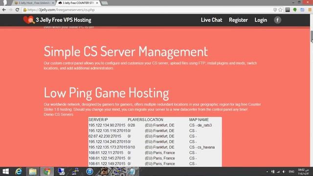Click the Low Ping Game Hosting heading
Viewport: 313px width, 176px height.
[x=107, y=93]
